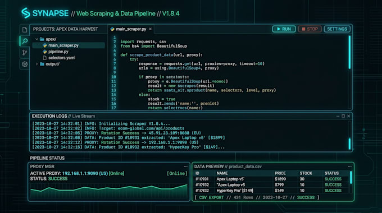The image size is (382, 213).
Task: Expand the output/ folder chevron
Action: point(37,64)
